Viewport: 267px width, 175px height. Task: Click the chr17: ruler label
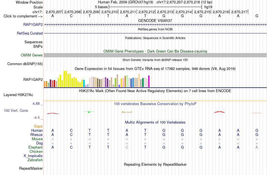point(37,12)
